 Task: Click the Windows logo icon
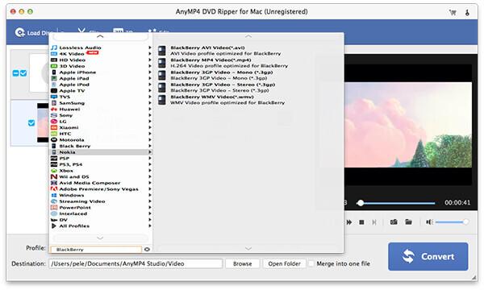click(x=54, y=195)
